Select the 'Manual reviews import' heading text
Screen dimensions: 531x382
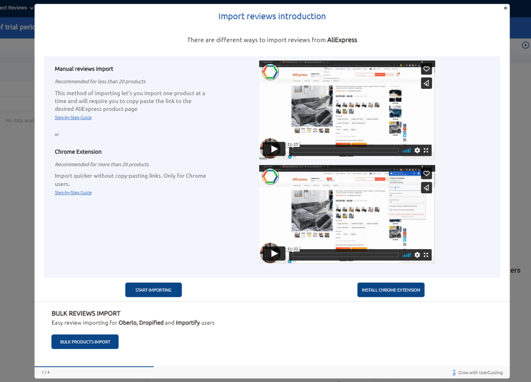tap(84, 69)
